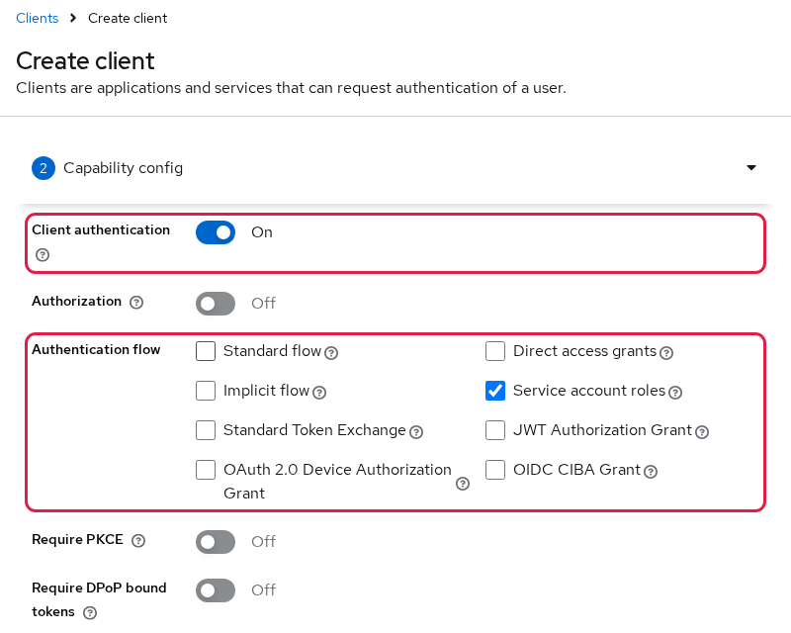Image resolution: width=791 pixels, height=633 pixels.
Task: Open help icon beside Implicit flow
Action: pyautogui.click(x=319, y=393)
